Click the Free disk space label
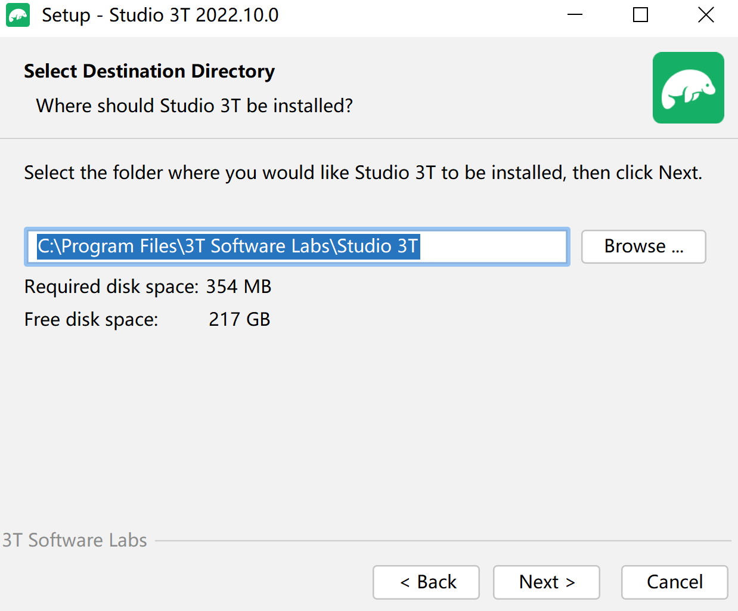This screenshot has height=611, width=738. tap(91, 320)
